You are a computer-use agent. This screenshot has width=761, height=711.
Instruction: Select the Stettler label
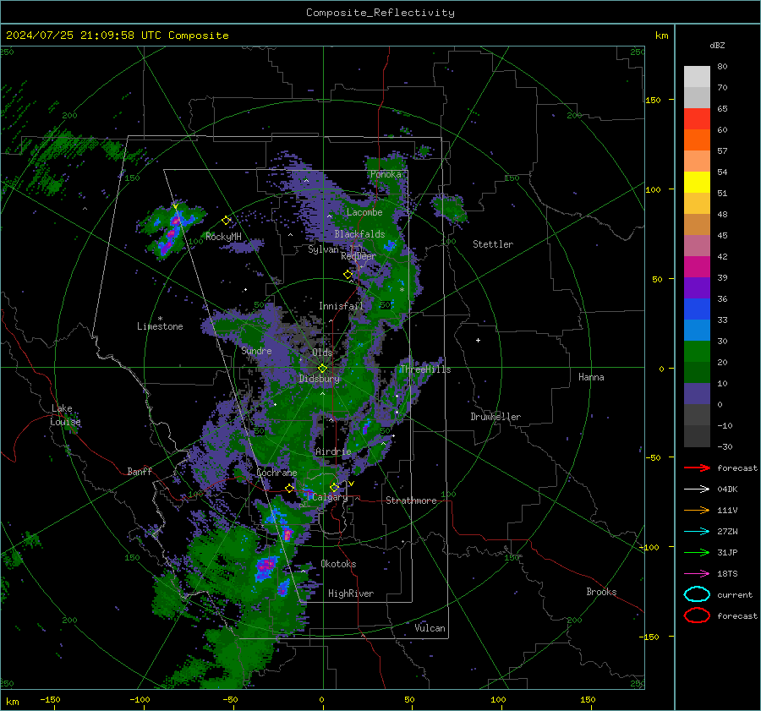coord(493,244)
